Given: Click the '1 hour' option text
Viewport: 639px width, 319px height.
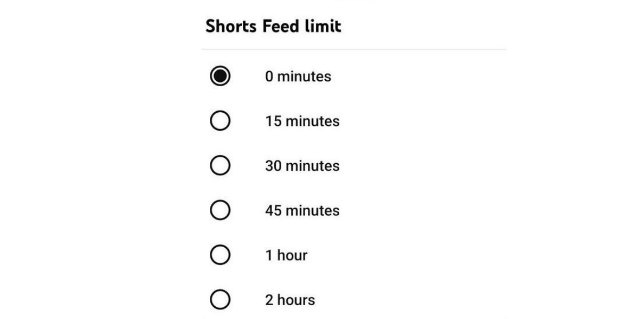Looking at the screenshot, I should 286,255.
